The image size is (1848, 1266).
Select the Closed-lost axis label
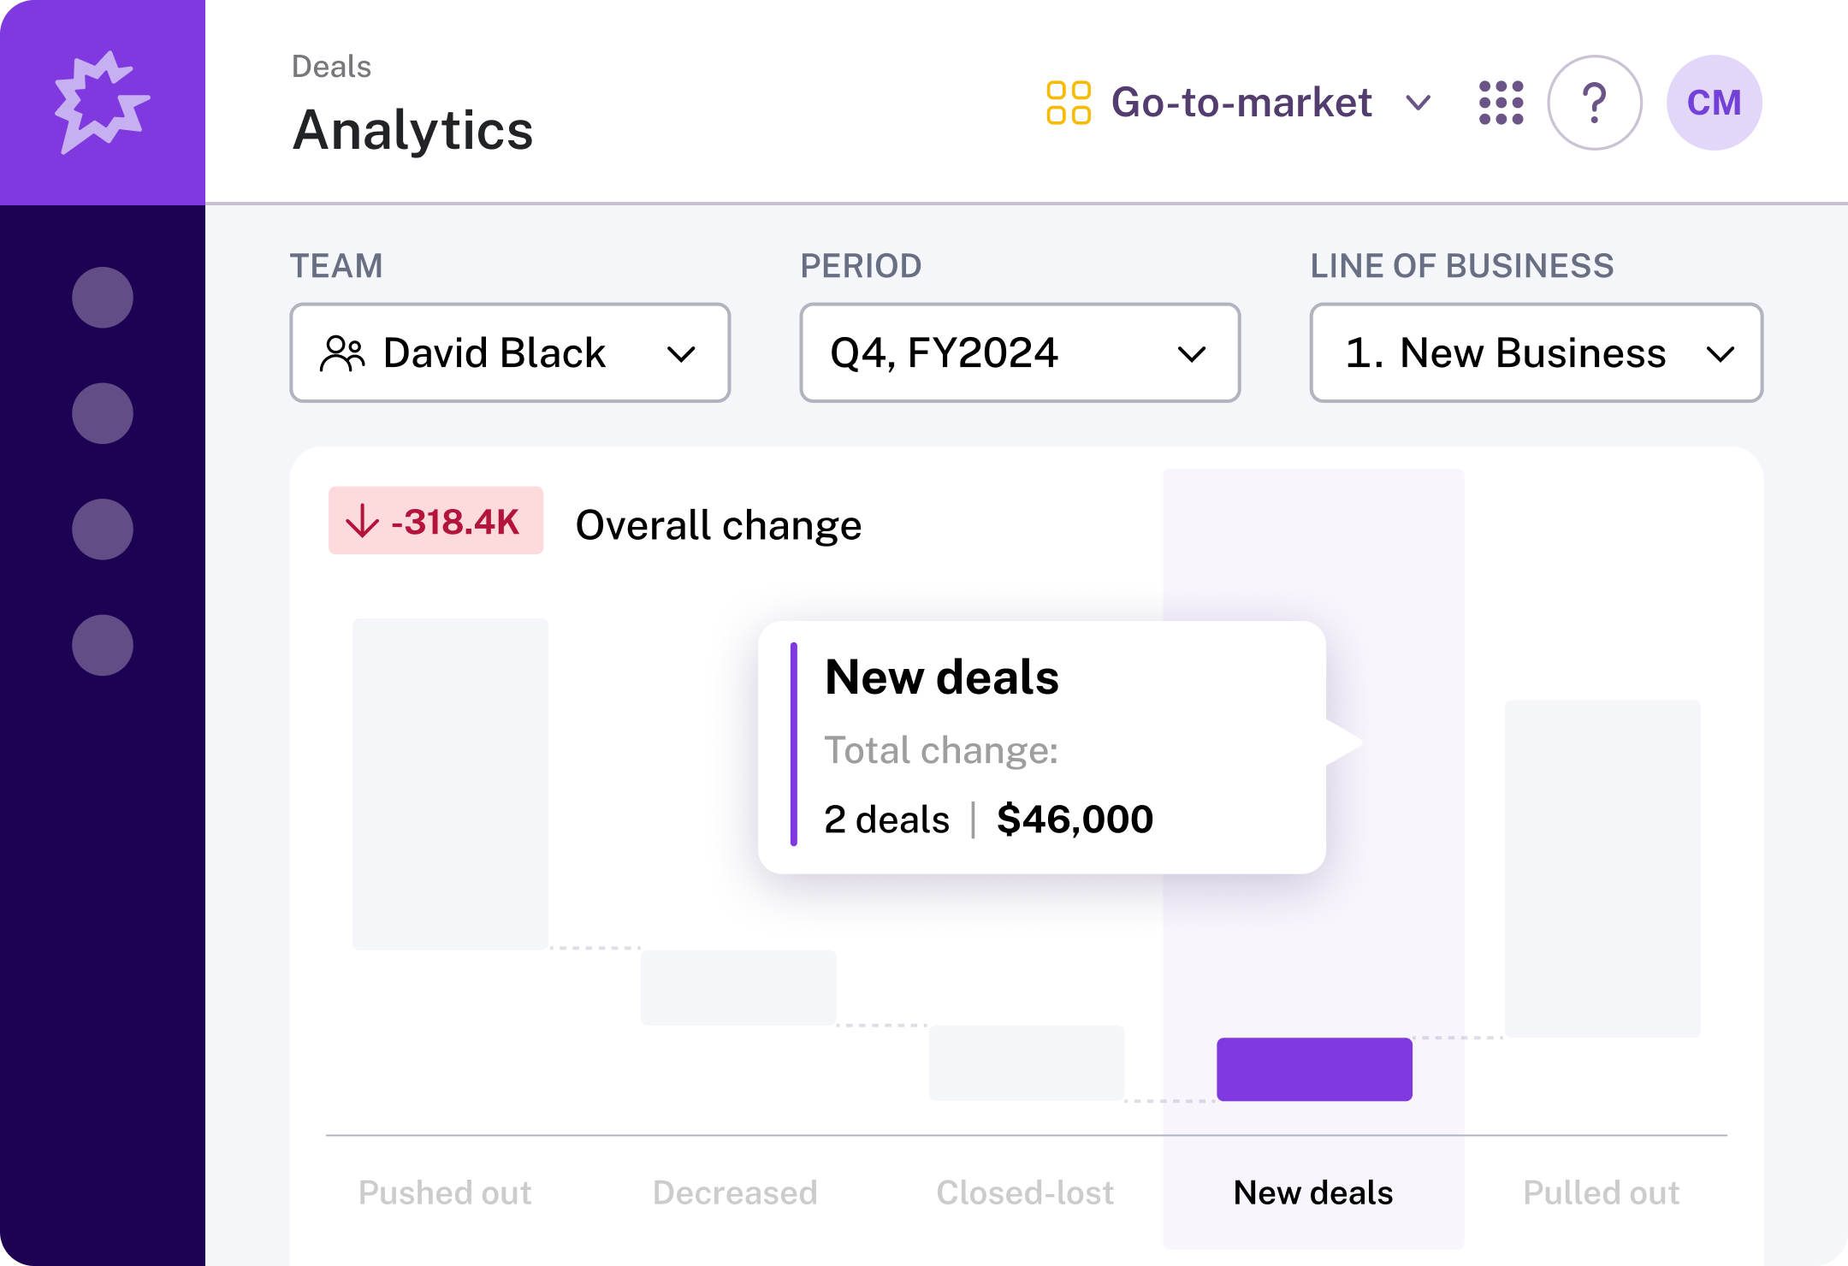pos(1025,1192)
